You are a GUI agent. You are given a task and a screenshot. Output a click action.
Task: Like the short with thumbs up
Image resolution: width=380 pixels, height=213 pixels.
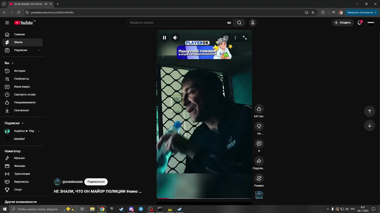[x=259, y=109]
